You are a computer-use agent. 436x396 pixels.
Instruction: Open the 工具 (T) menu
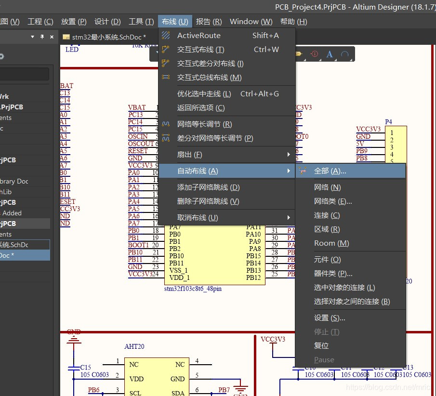(141, 21)
